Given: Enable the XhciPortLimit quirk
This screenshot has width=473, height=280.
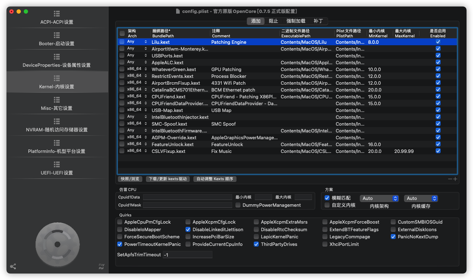Looking at the screenshot, I should [x=325, y=244].
